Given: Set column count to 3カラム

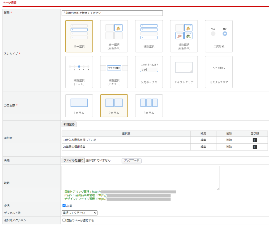Looking at the screenshot, I should pos(149,106).
